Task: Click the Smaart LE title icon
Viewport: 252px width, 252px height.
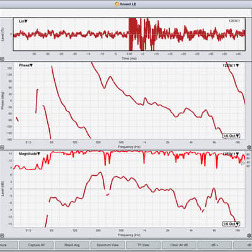Action: [117, 4]
